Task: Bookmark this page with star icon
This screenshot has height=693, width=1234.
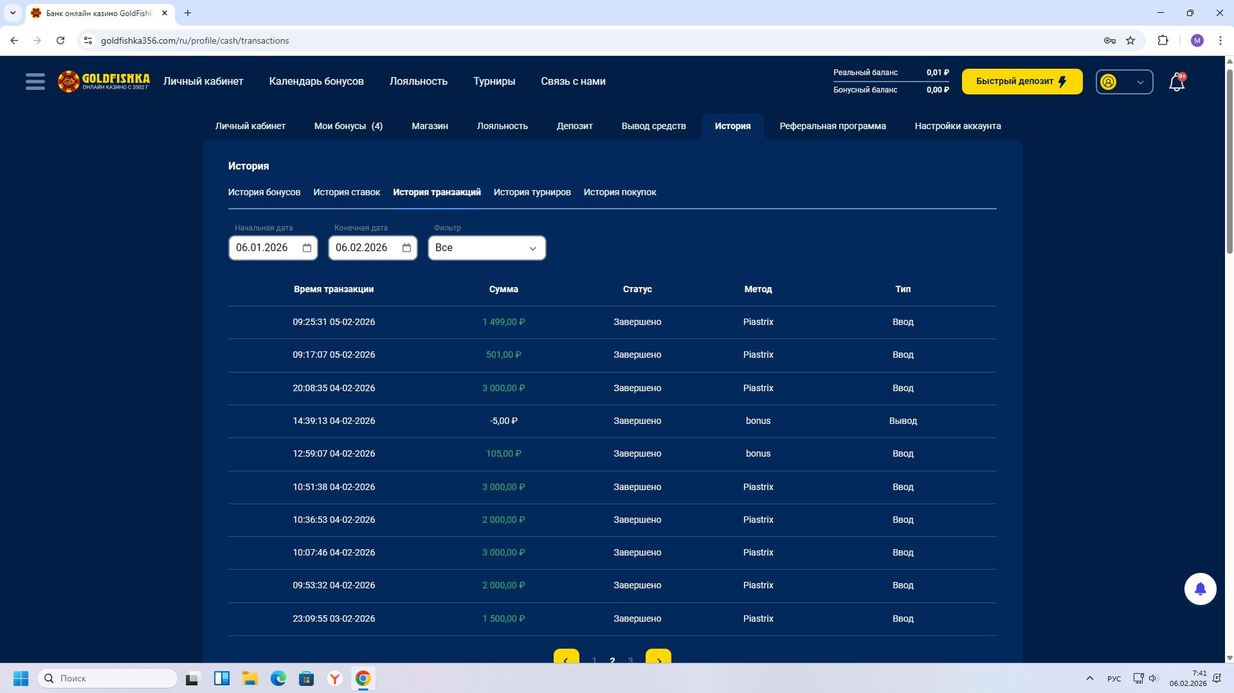Action: point(1130,40)
